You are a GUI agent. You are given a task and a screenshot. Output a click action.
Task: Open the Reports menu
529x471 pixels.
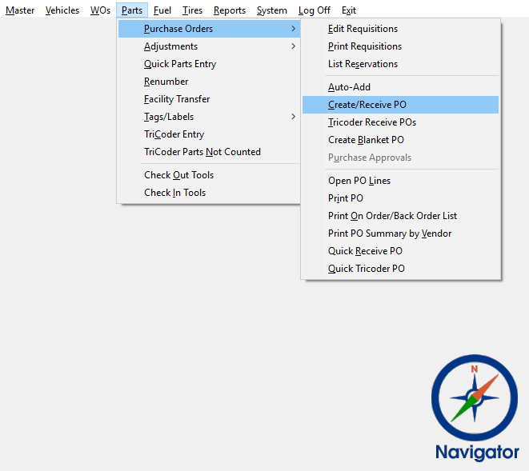pos(230,10)
